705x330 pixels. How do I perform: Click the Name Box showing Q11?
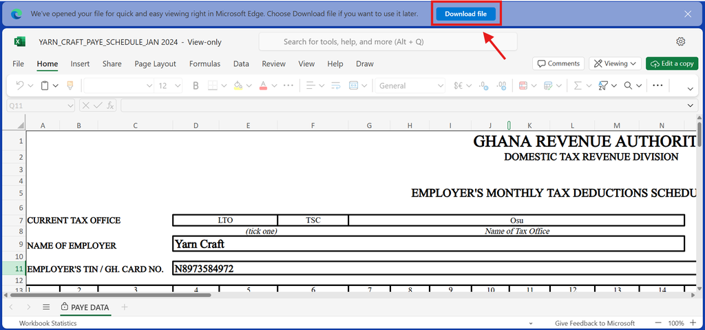coord(41,105)
